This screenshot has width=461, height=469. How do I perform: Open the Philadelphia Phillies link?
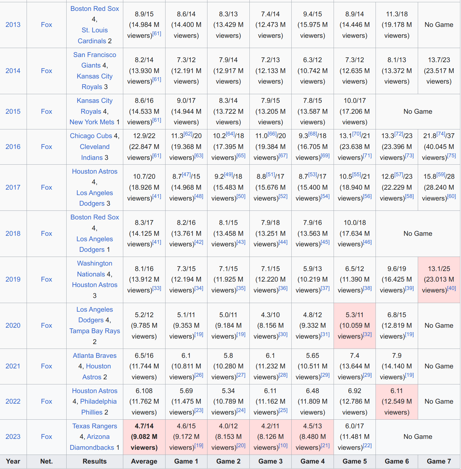point(98,407)
